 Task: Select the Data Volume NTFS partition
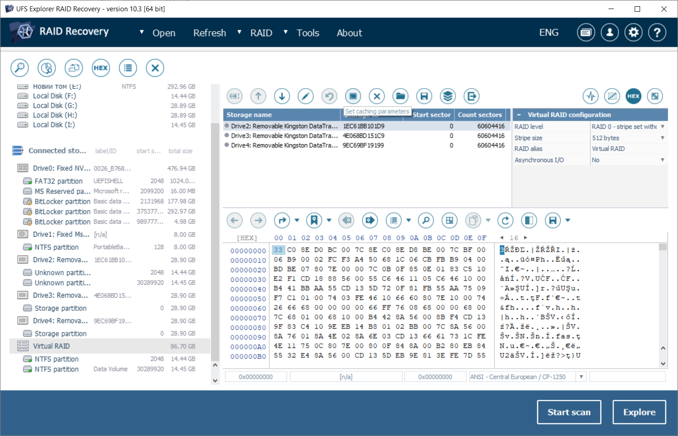point(110,369)
